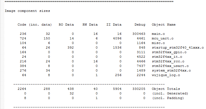Click the Debug column header
Screen dimensions: 206x109
click(x=140, y=25)
